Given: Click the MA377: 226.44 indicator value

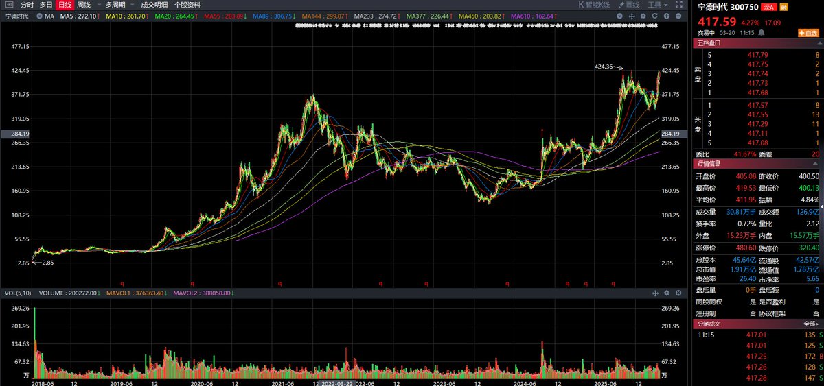Looking at the screenshot, I should click(429, 15).
